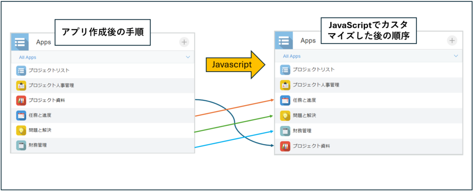Click the All Apps label in the left panel

point(28,57)
